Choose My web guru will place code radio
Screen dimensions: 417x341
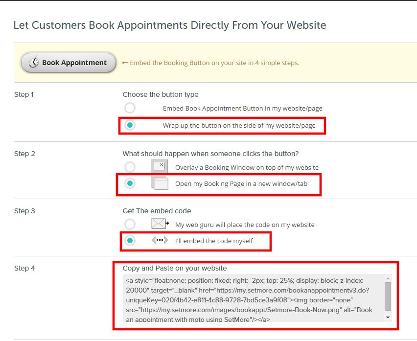(130, 225)
